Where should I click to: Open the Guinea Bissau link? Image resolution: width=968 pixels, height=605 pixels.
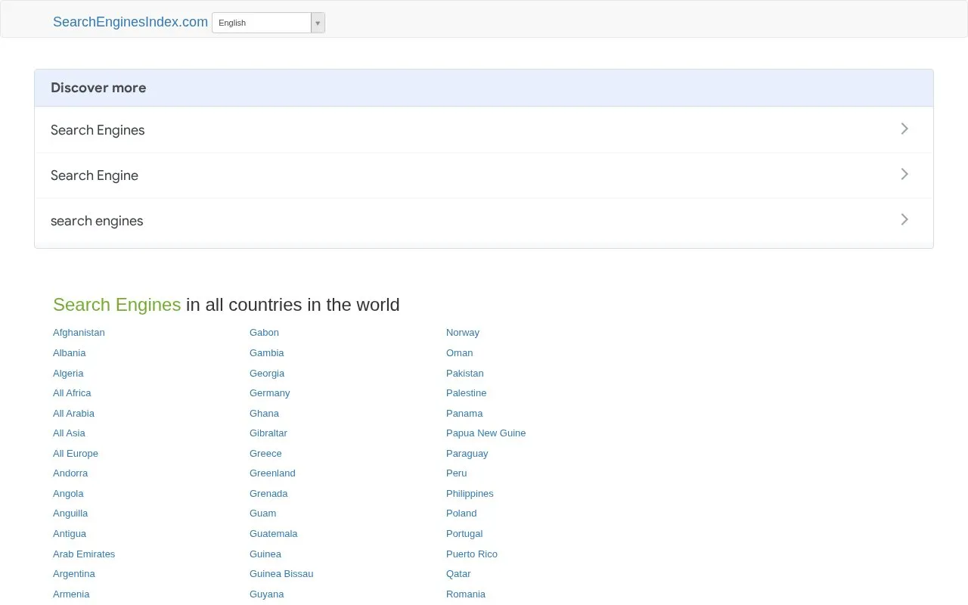pos(281,574)
